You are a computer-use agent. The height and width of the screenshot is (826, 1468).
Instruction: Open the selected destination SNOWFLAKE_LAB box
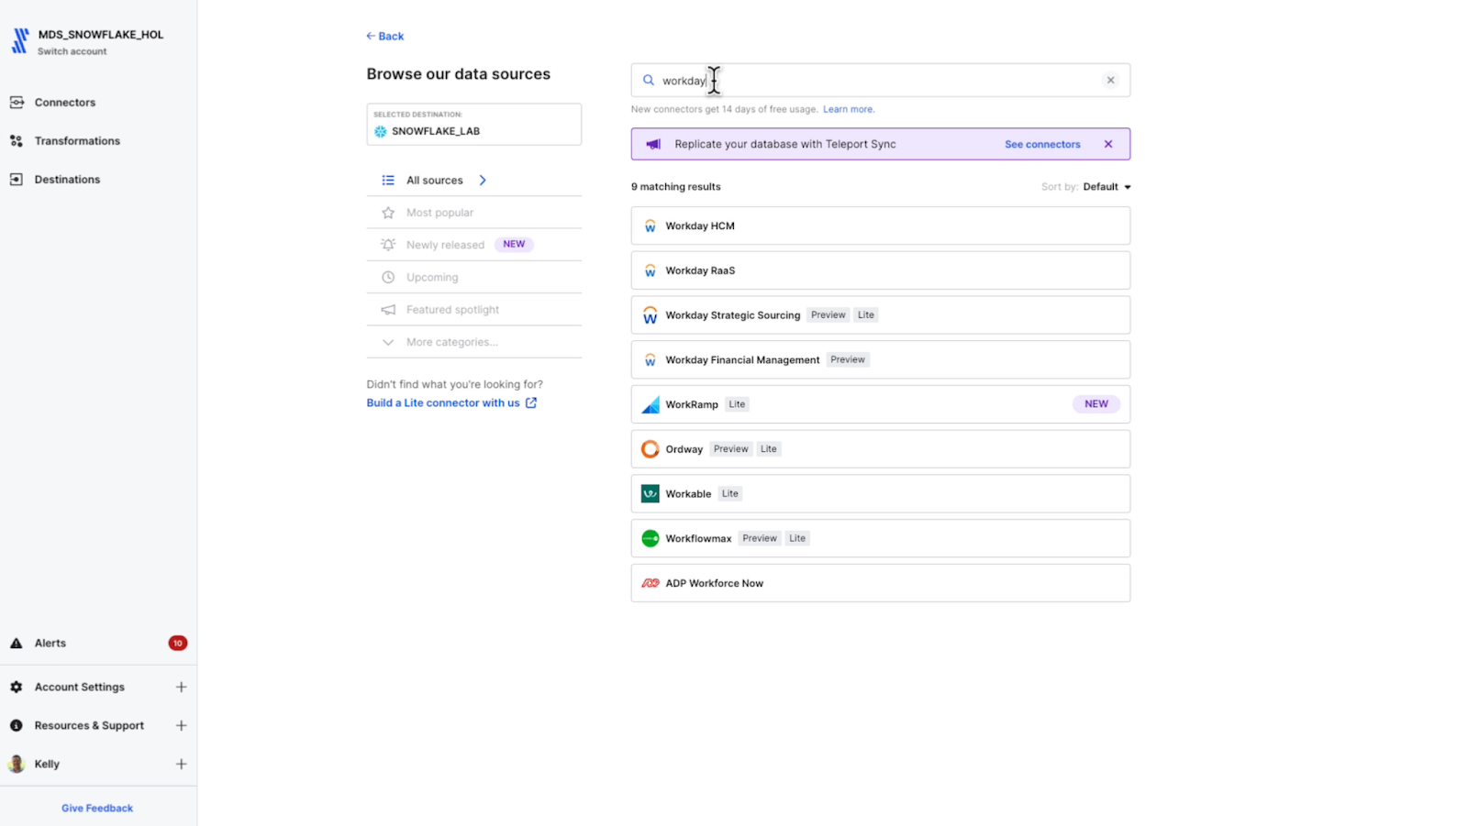(473, 124)
